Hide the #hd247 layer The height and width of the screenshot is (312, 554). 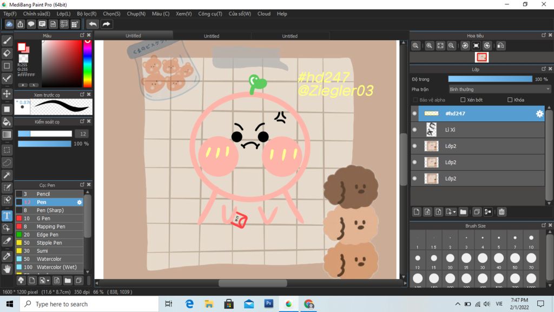415,114
